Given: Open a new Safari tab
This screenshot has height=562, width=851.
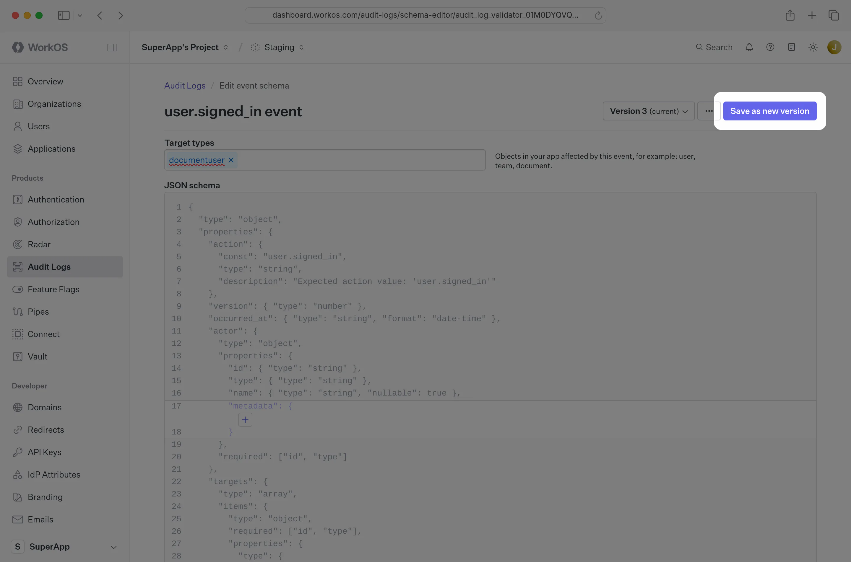Looking at the screenshot, I should [811, 15].
